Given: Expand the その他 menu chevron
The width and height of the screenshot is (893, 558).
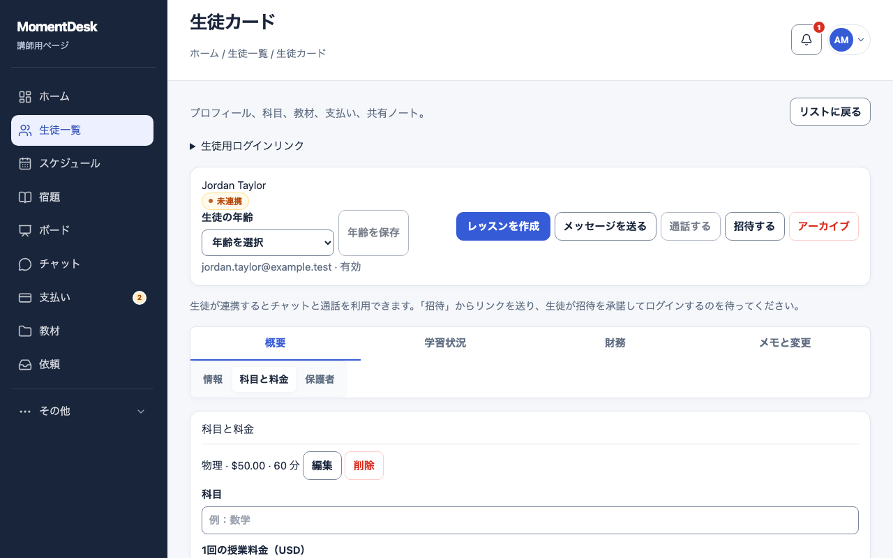Looking at the screenshot, I should click(141, 412).
